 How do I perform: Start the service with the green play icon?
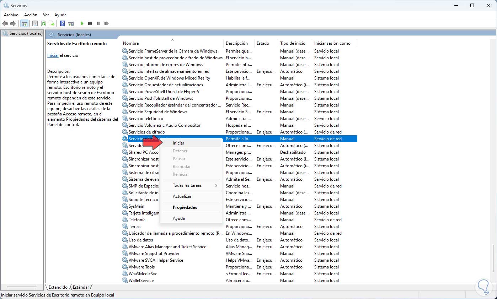tap(82, 23)
